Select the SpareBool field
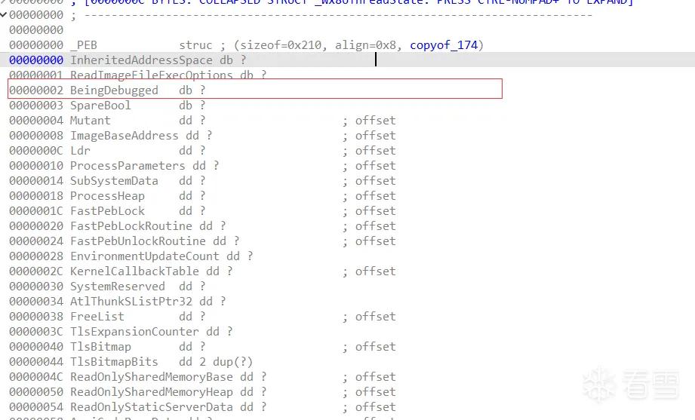Image resolution: width=695 pixels, height=420 pixels. point(100,106)
